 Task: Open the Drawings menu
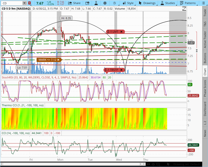(147, 3)
